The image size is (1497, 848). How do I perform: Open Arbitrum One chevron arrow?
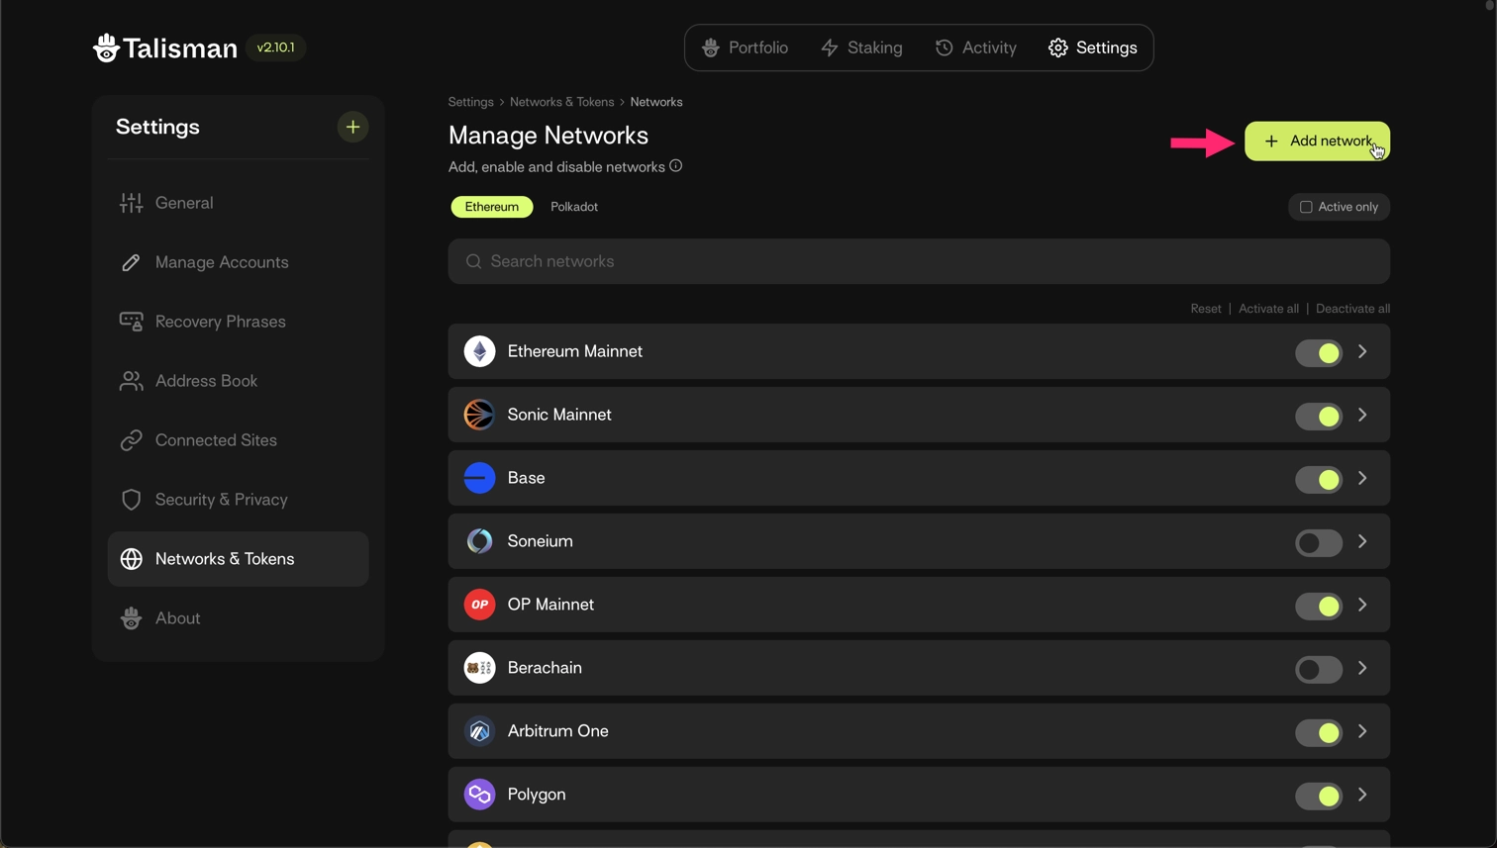[x=1363, y=731]
